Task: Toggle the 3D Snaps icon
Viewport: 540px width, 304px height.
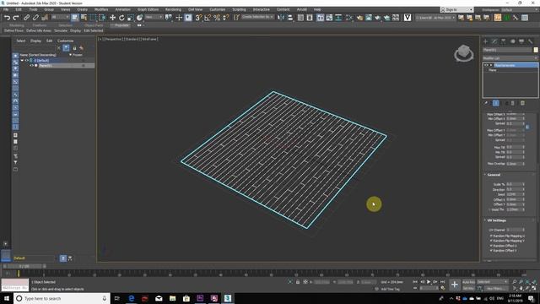Action: (198, 18)
